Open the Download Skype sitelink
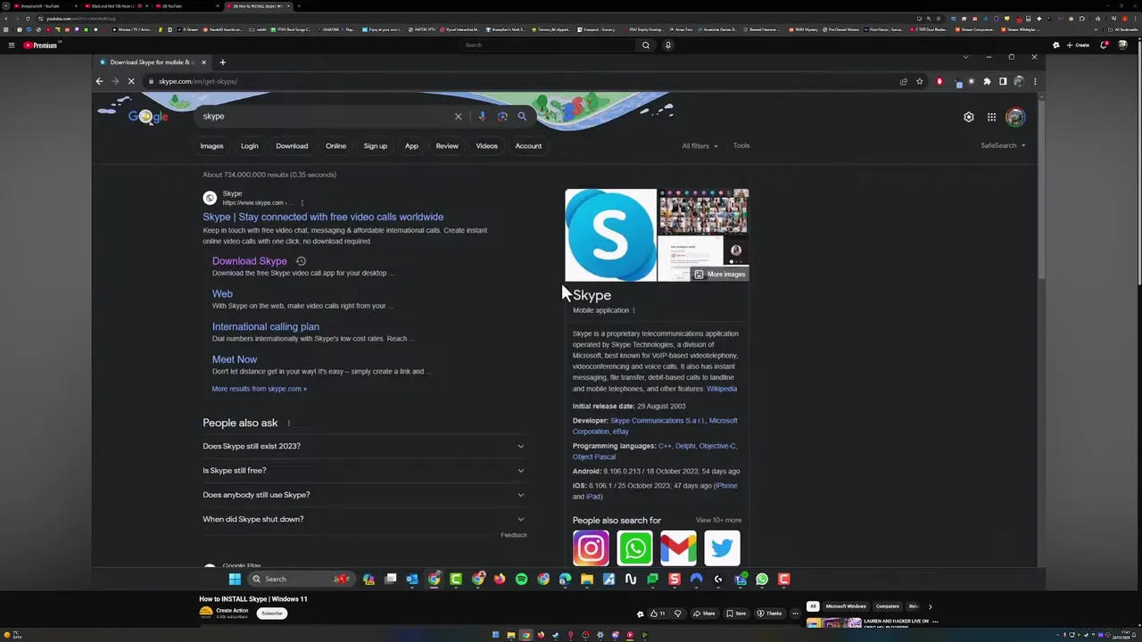 [249, 261]
